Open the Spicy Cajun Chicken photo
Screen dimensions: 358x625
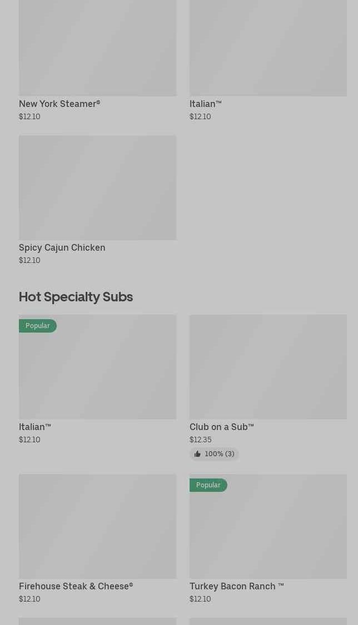pyautogui.click(x=97, y=187)
